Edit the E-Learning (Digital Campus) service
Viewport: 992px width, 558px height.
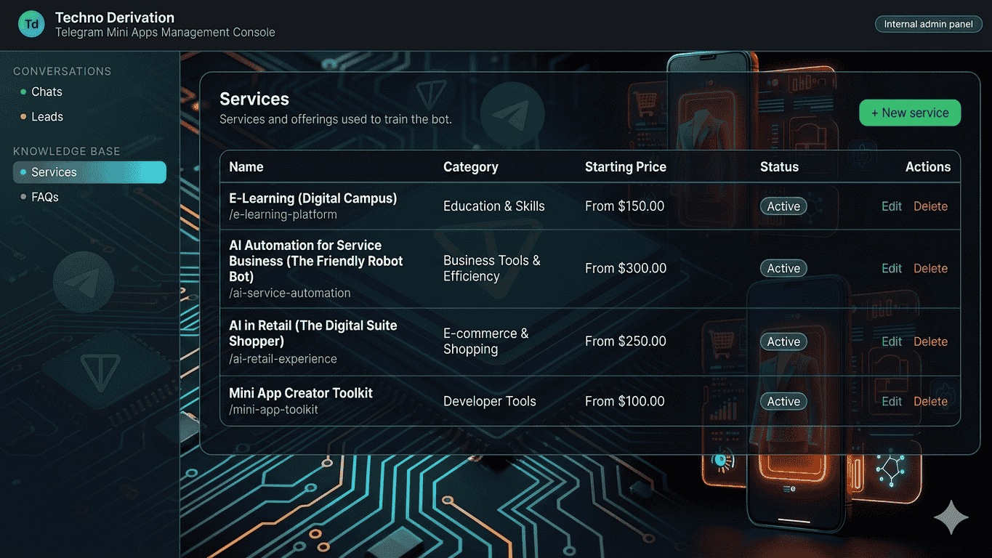pos(891,206)
